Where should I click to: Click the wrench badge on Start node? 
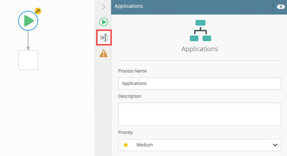[37, 11]
